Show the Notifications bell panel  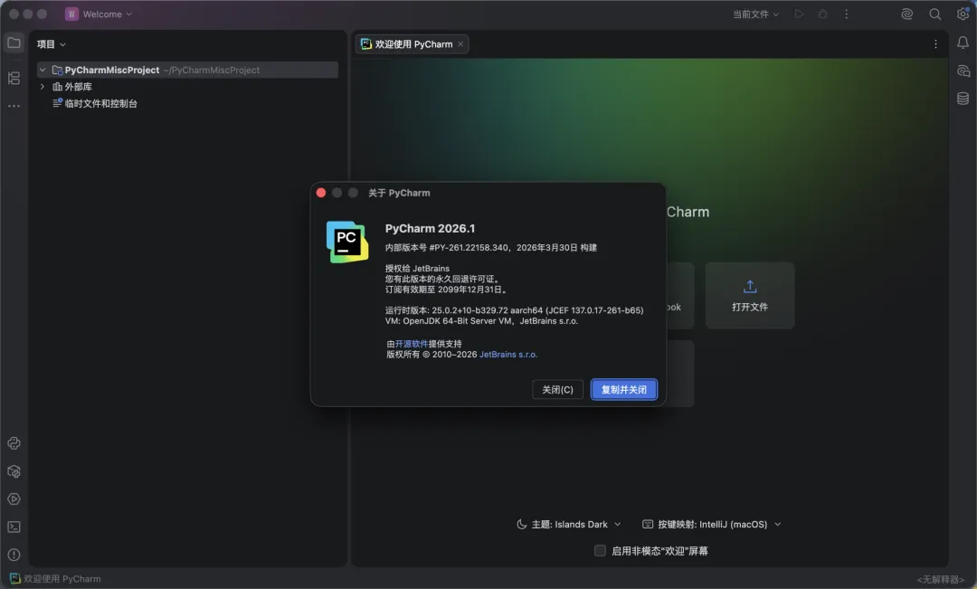click(x=963, y=43)
